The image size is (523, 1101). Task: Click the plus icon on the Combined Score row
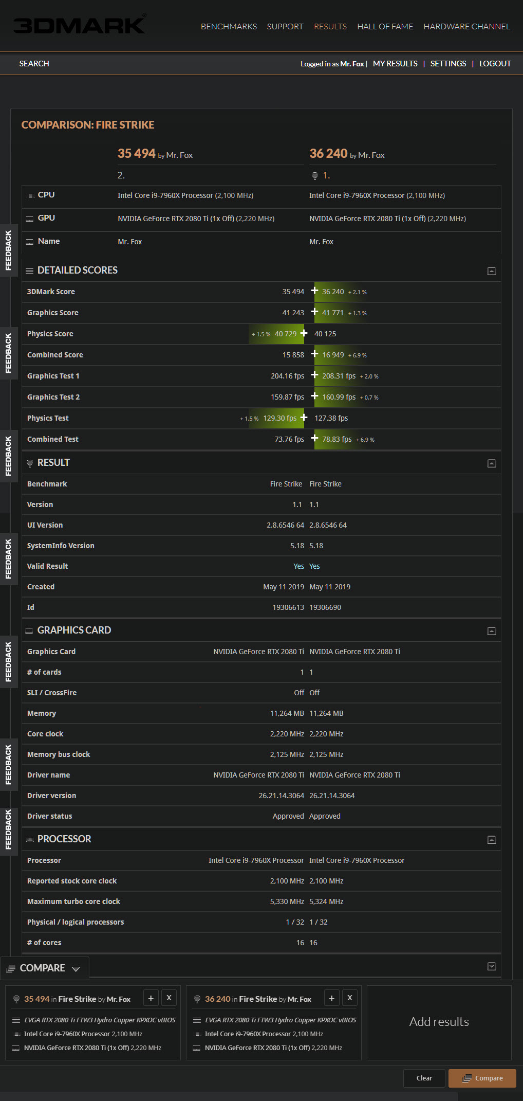[315, 354]
